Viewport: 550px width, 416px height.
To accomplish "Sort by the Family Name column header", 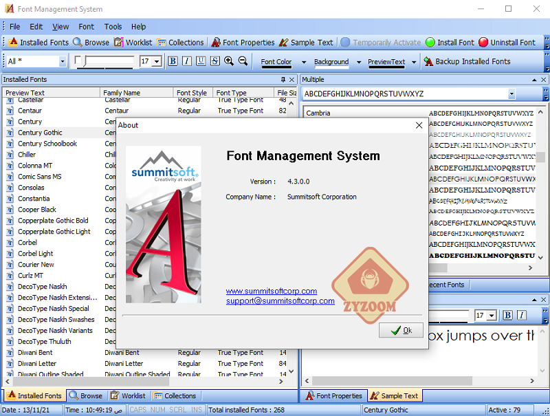I will point(136,93).
